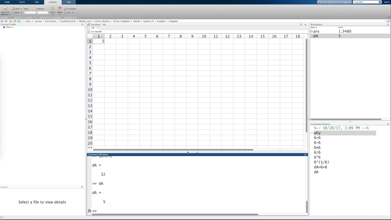
Task: Close the dA variable tab
Action: [x=97, y=28]
